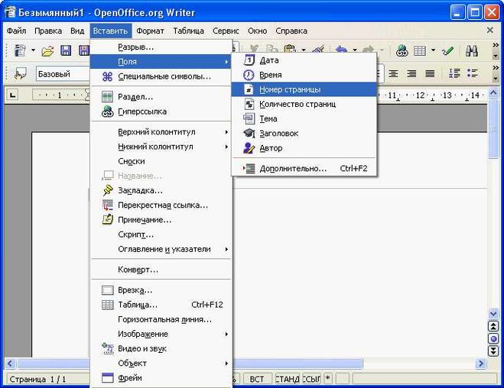Choose Дополнительно... in the fields submenu
Screen dimensions: 504x388
[x=293, y=168]
